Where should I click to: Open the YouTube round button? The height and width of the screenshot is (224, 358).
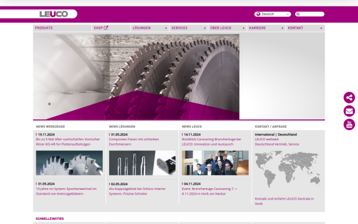click(349, 125)
